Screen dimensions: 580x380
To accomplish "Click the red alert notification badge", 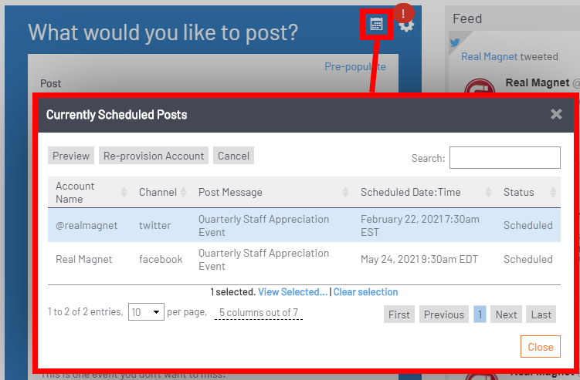I will click(x=404, y=13).
